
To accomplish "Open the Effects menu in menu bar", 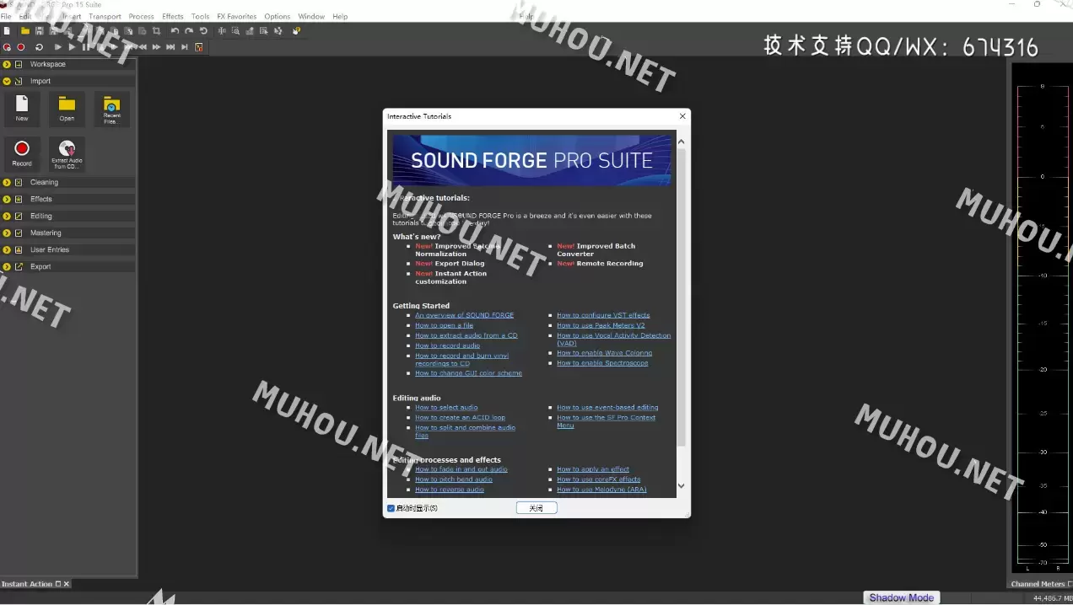I will pos(173,16).
